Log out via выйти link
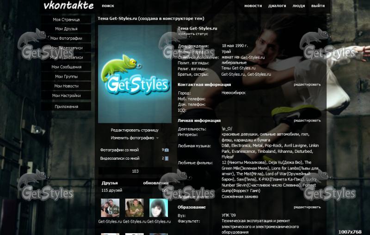The height and width of the screenshot is (235, 370). pyautogui.click(x=318, y=6)
